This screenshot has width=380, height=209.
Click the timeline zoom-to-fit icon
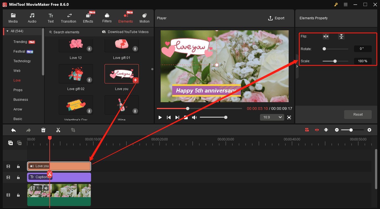[x=326, y=130]
